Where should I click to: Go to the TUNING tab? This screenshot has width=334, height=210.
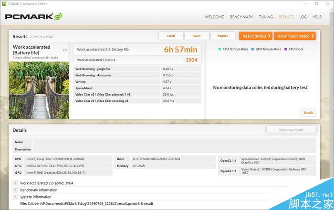point(266,17)
